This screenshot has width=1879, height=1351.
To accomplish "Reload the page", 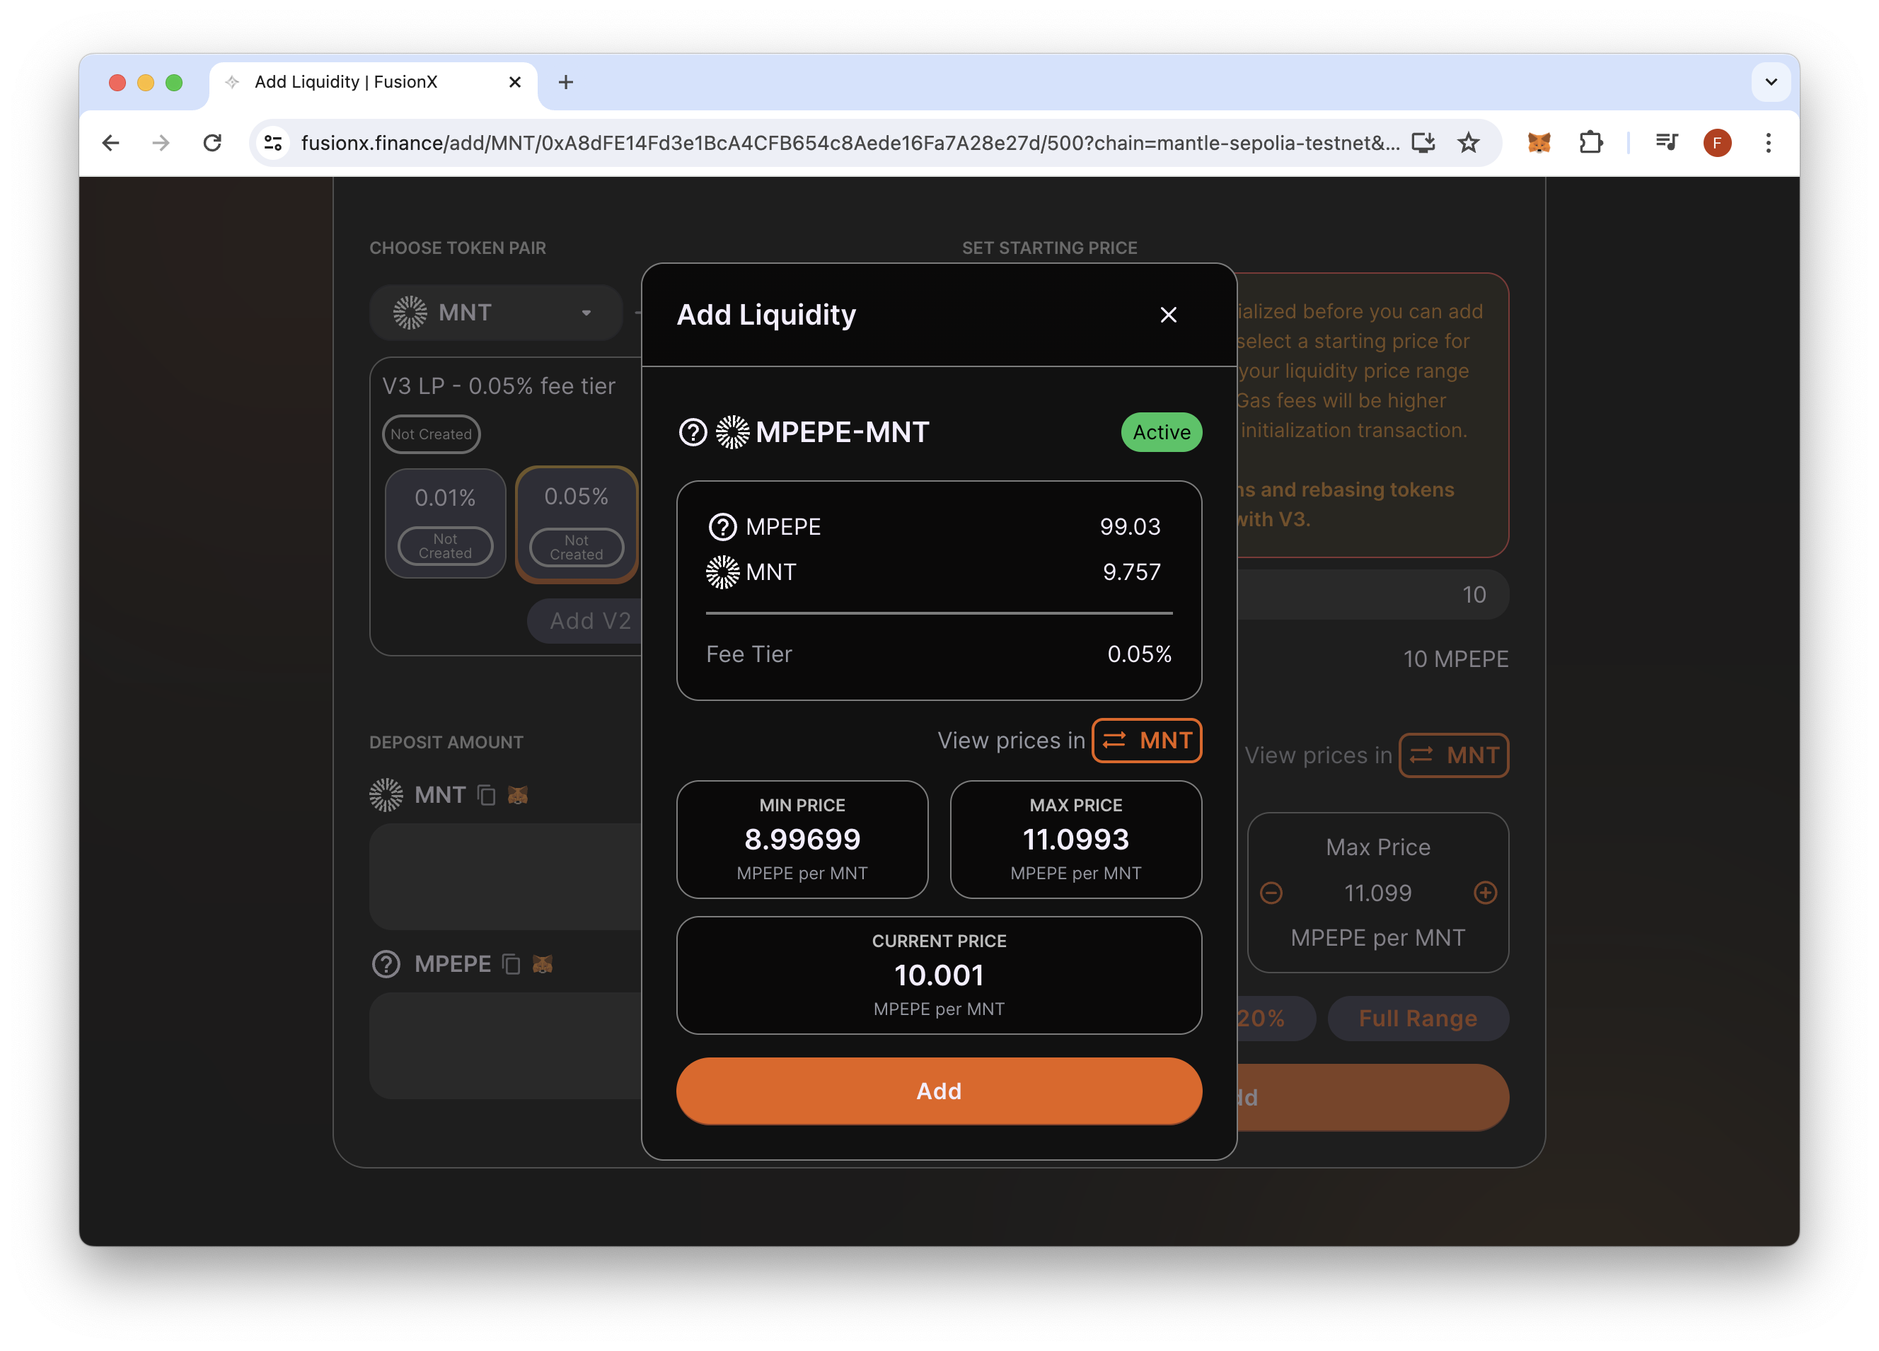I will pyautogui.click(x=213, y=142).
